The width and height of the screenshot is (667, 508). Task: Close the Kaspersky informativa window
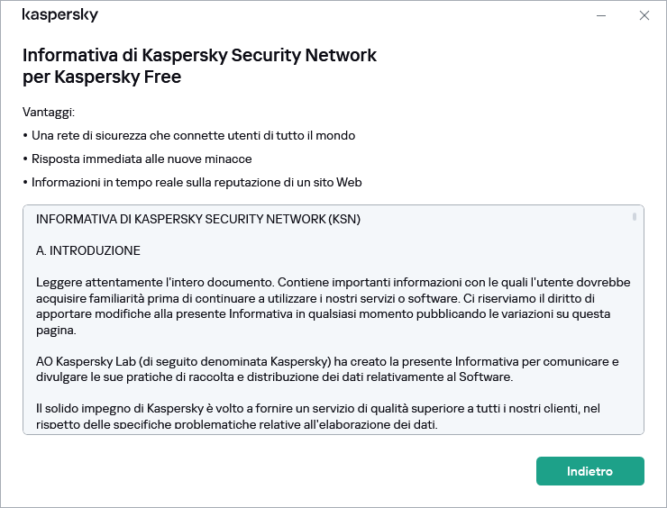point(644,15)
